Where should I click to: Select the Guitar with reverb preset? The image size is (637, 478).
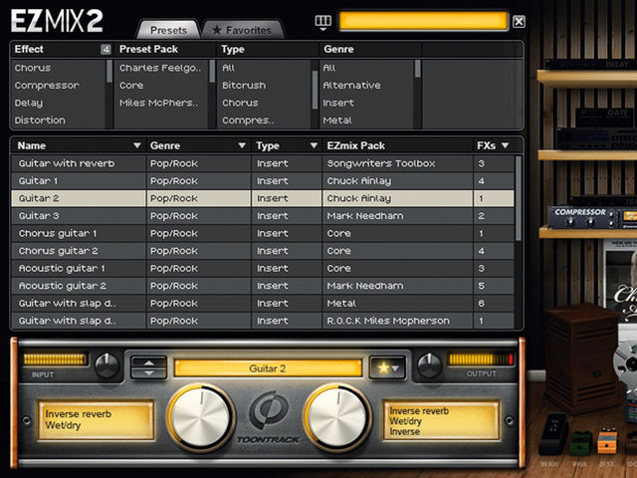[263, 163]
